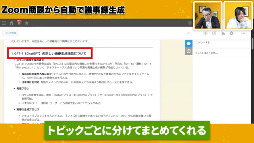This screenshot has width=254, height=143.
Task: Click the bullet GPT-4と画像生成の進化
Action: [30, 60]
